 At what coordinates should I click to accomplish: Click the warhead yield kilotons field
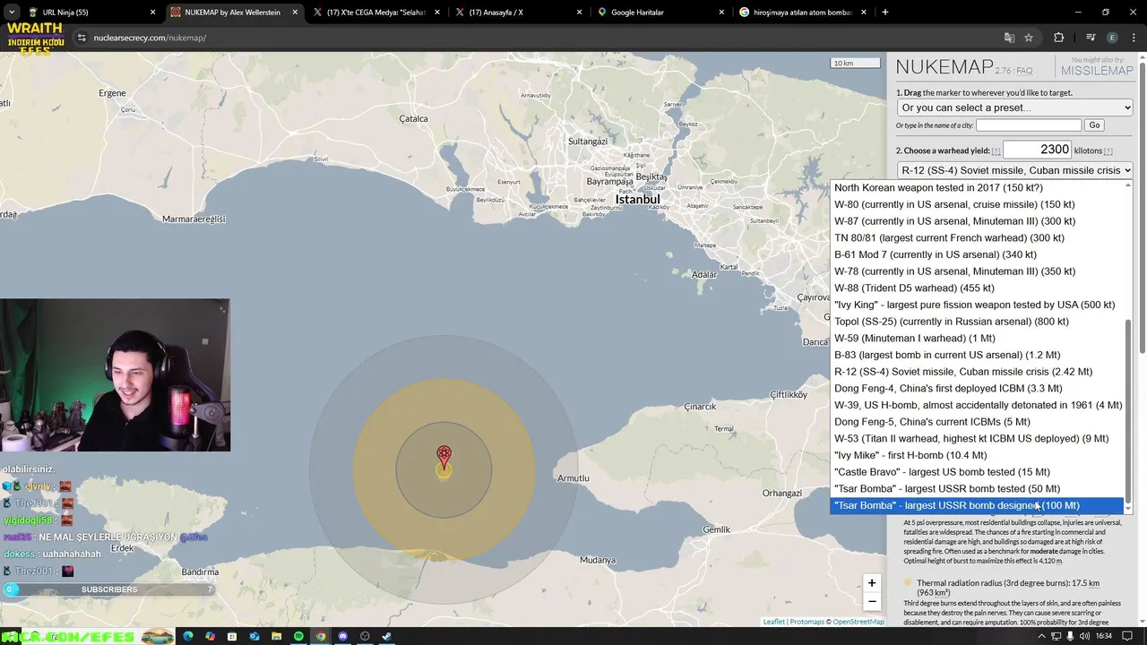(1037, 150)
